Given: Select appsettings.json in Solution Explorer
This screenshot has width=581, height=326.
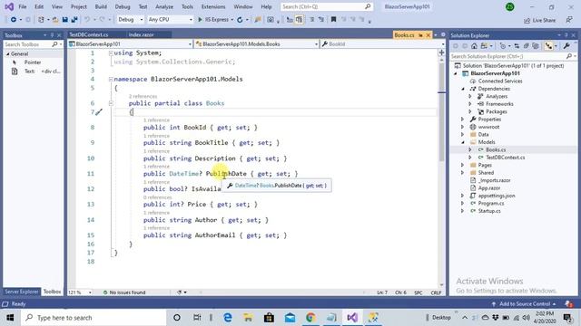Looking at the screenshot, I should click(497, 196).
